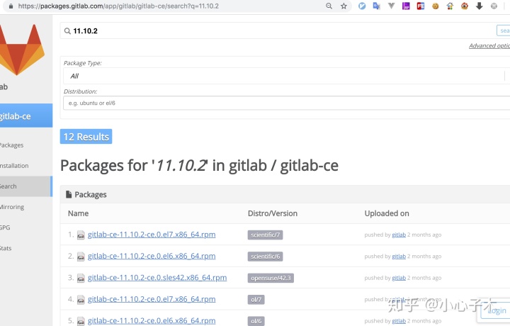Open gitlab-ce-11.10.2-ce.0.sles42.x86_64.rpm link
Viewport: 510px width, 326px height.
click(x=157, y=278)
